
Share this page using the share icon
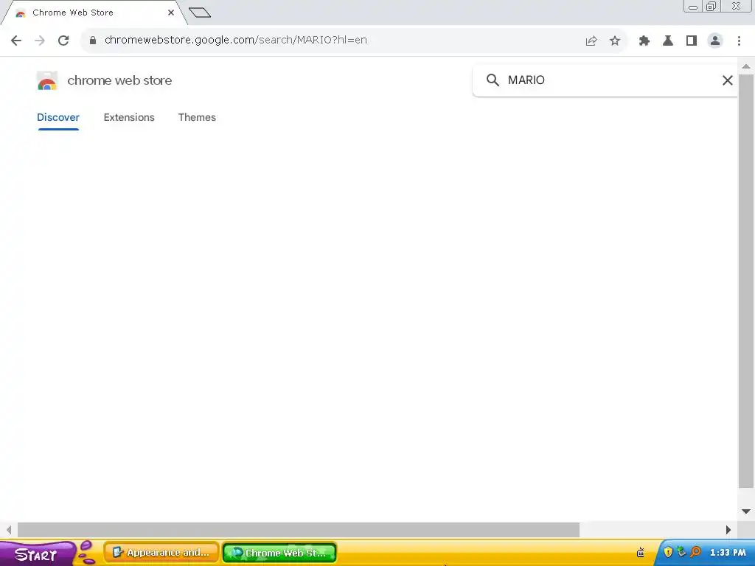pyautogui.click(x=591, y=41)
